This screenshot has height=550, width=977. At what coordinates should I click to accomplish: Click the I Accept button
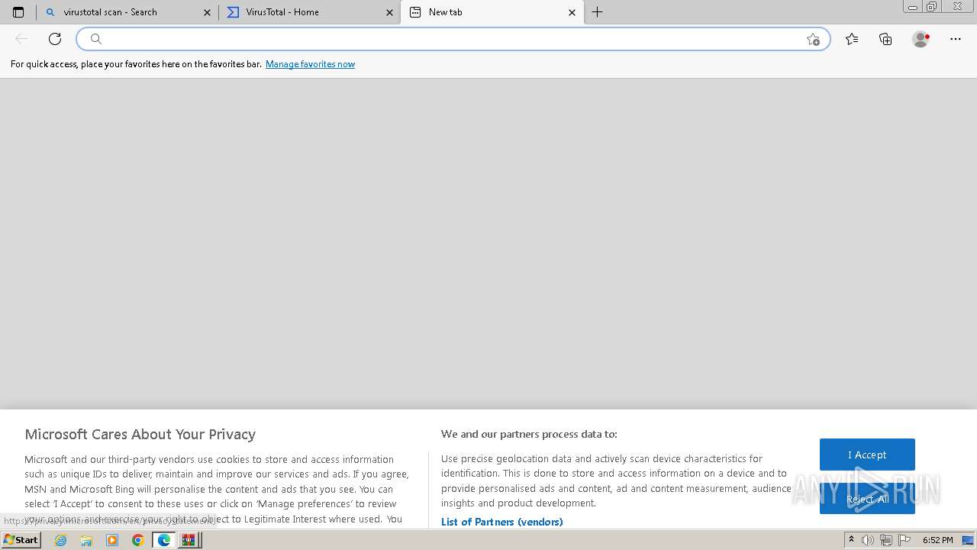click(x=867, y=455)
